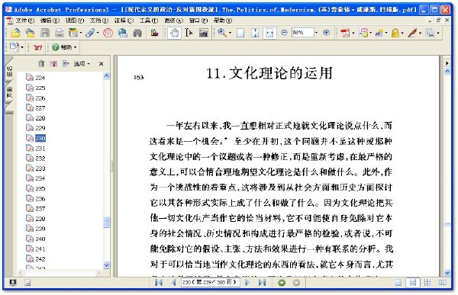Click the page number field
This screenshot has width=458, height=295.
pos(211,283)
